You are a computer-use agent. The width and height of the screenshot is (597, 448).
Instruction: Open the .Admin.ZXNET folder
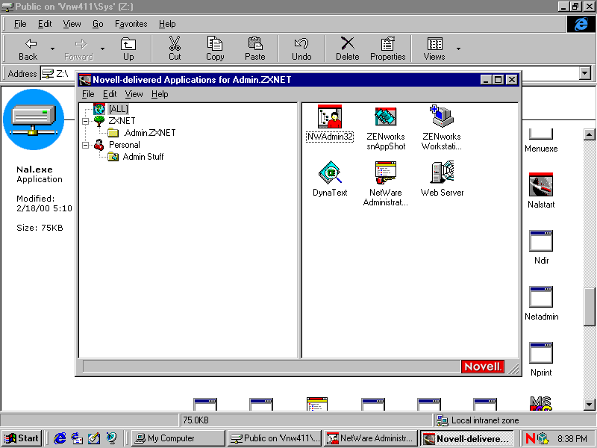coord(149,133)
